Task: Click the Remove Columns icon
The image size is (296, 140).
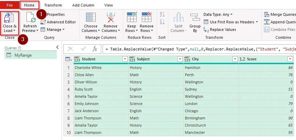Action: point(110,17)
